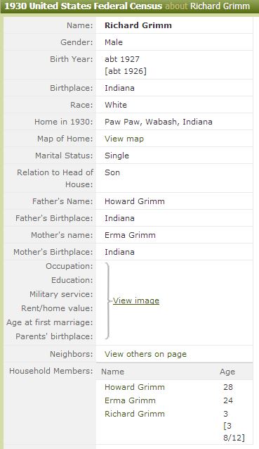
Task: Click the Occupation label beside the bracket
Action: 69,266
